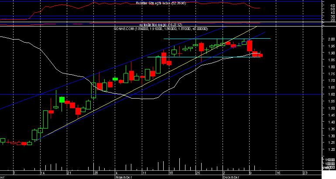Click the November month label
Image resolution: width=336 pixels, height=179 pixels.
[123, 177]
